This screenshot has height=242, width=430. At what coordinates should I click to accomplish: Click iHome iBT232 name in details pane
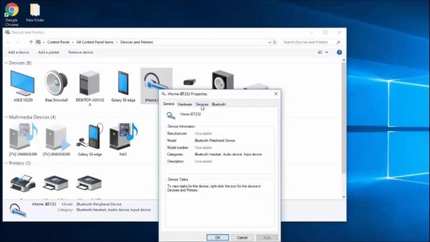pyautogui.click(x=44, y=204)
